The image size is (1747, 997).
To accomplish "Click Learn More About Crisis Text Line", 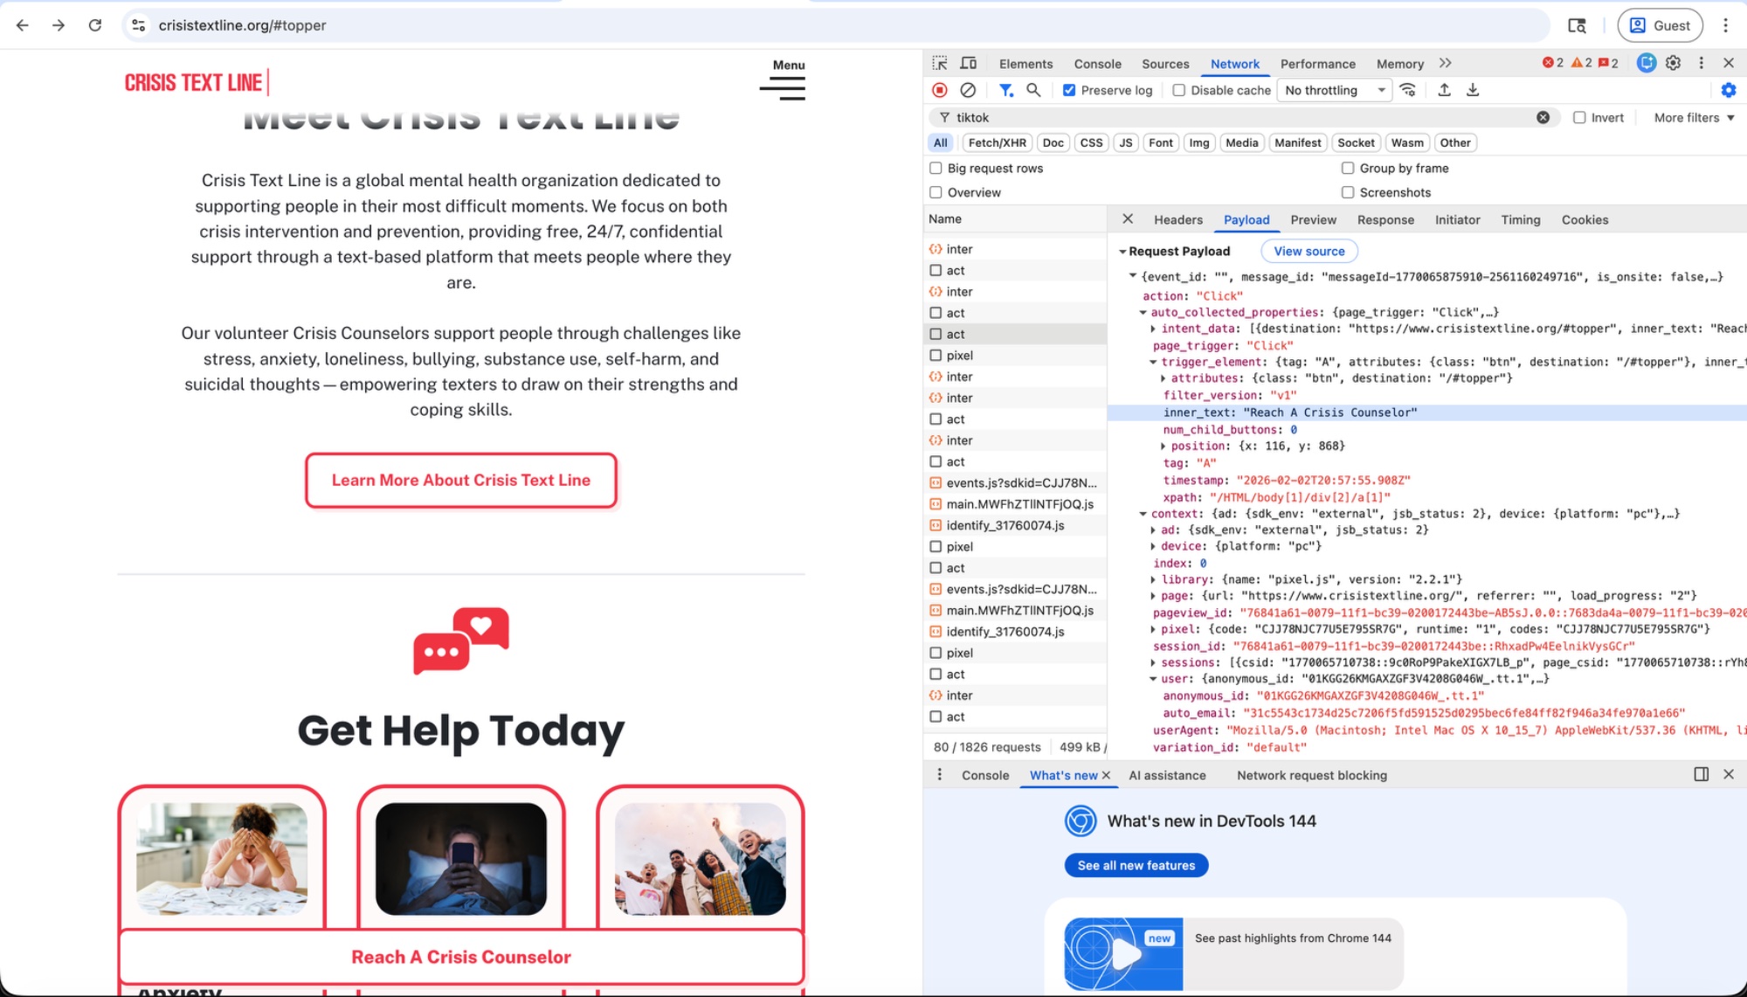I will (x=460, y=480).
